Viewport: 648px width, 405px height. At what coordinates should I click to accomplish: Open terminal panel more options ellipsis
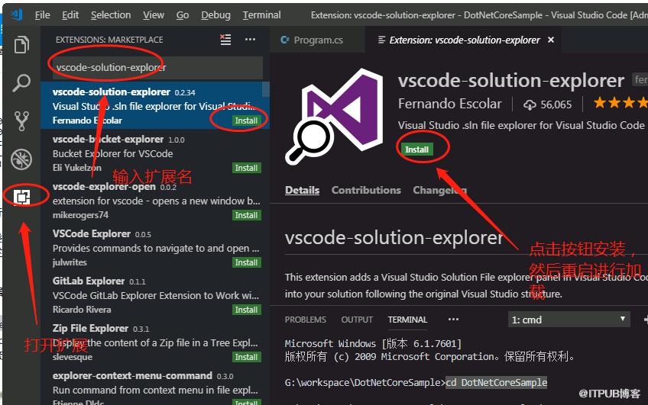[453, 320]
